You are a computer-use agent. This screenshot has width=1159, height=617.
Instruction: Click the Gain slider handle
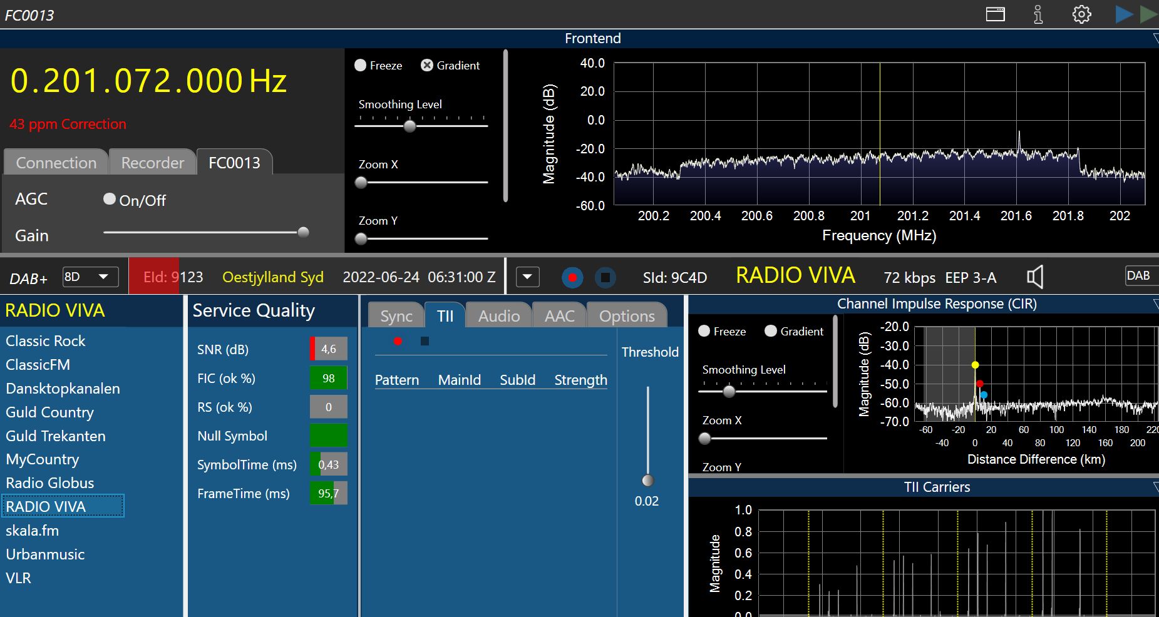point(303,232)
